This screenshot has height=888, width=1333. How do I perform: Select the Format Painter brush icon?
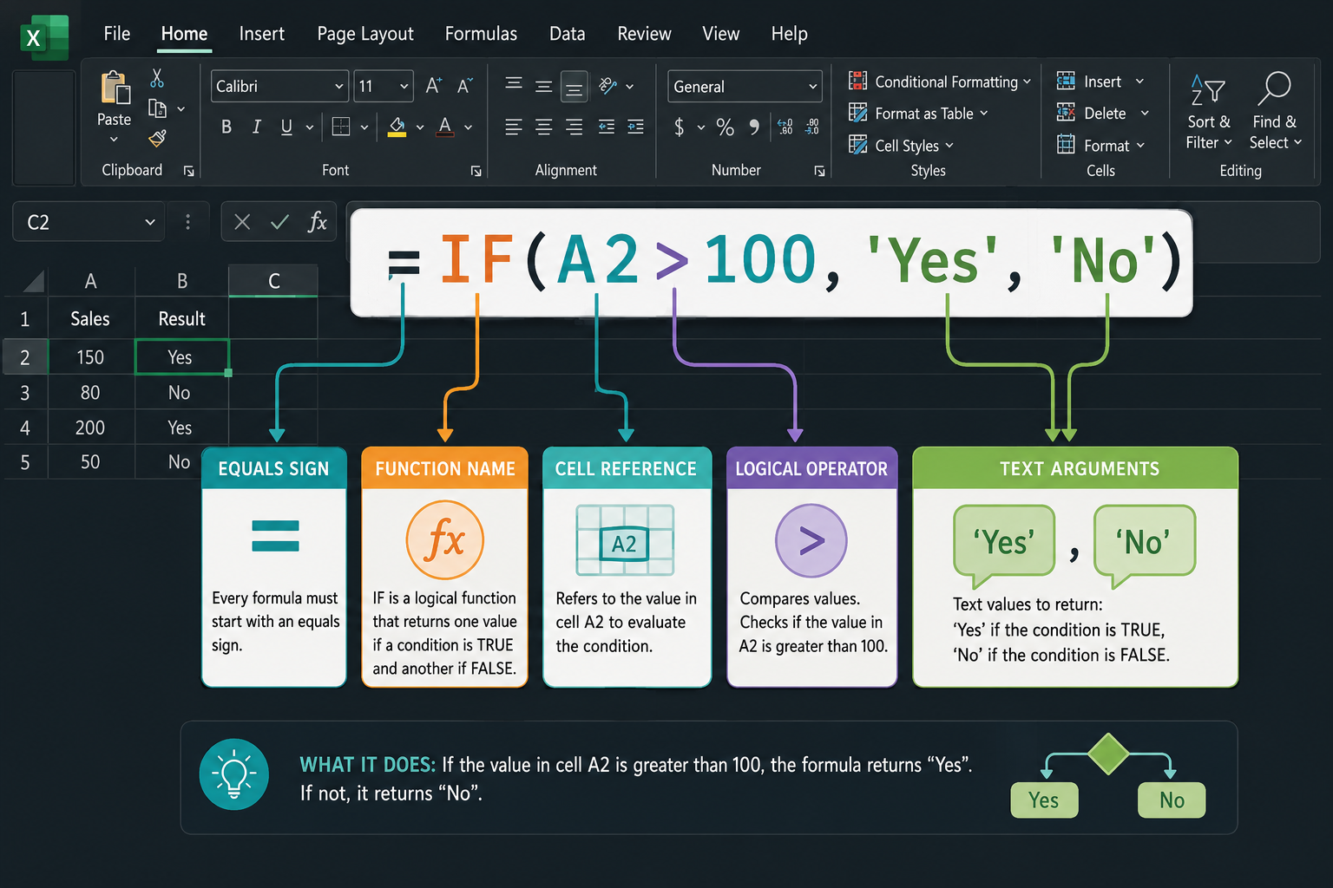pyautogui.click(x=157, y=138)
